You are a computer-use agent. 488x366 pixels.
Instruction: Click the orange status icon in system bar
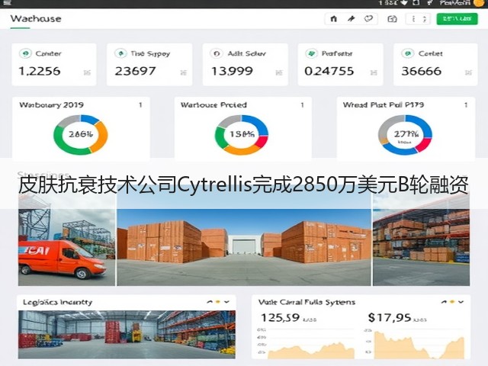point(478,3)
